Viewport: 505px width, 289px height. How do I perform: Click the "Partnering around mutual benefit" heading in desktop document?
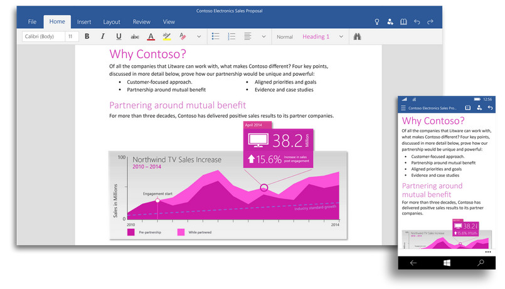pyautogui.click(x=178, y=105)
